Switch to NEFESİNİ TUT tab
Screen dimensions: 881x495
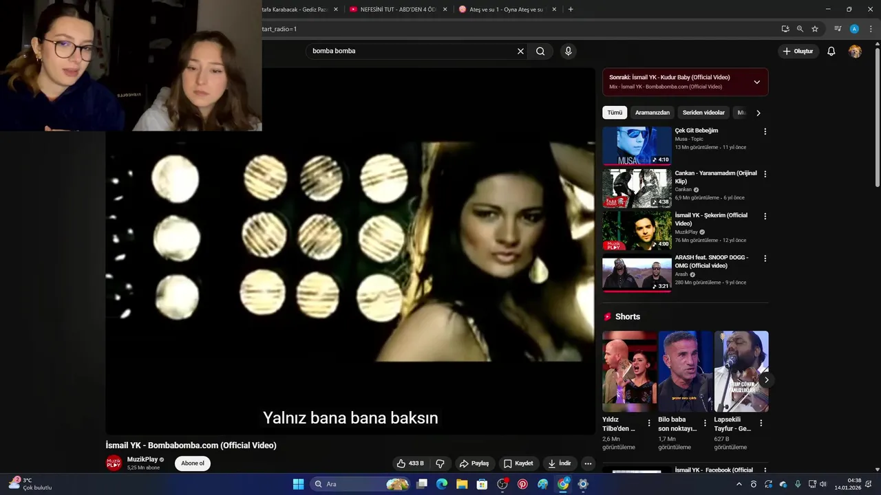click(x=399, y=10)
